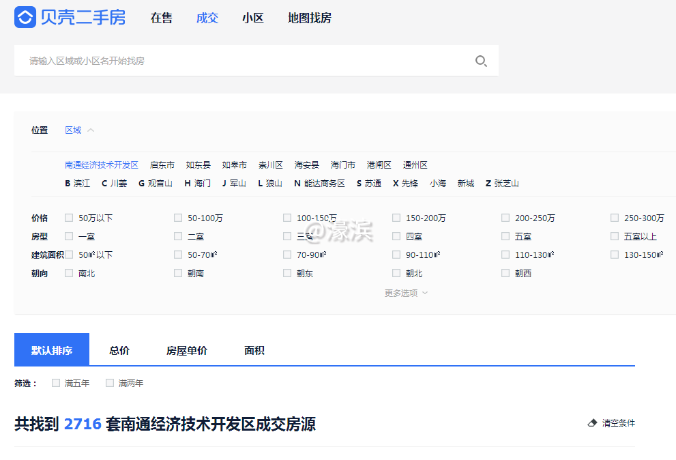Image resolution: width=676 pixels, height=460 pixels.
Task: Click the Beike logo icon
Action: pos(24,17)
